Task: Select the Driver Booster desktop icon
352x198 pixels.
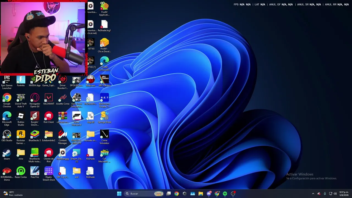Action: (63, 82)
